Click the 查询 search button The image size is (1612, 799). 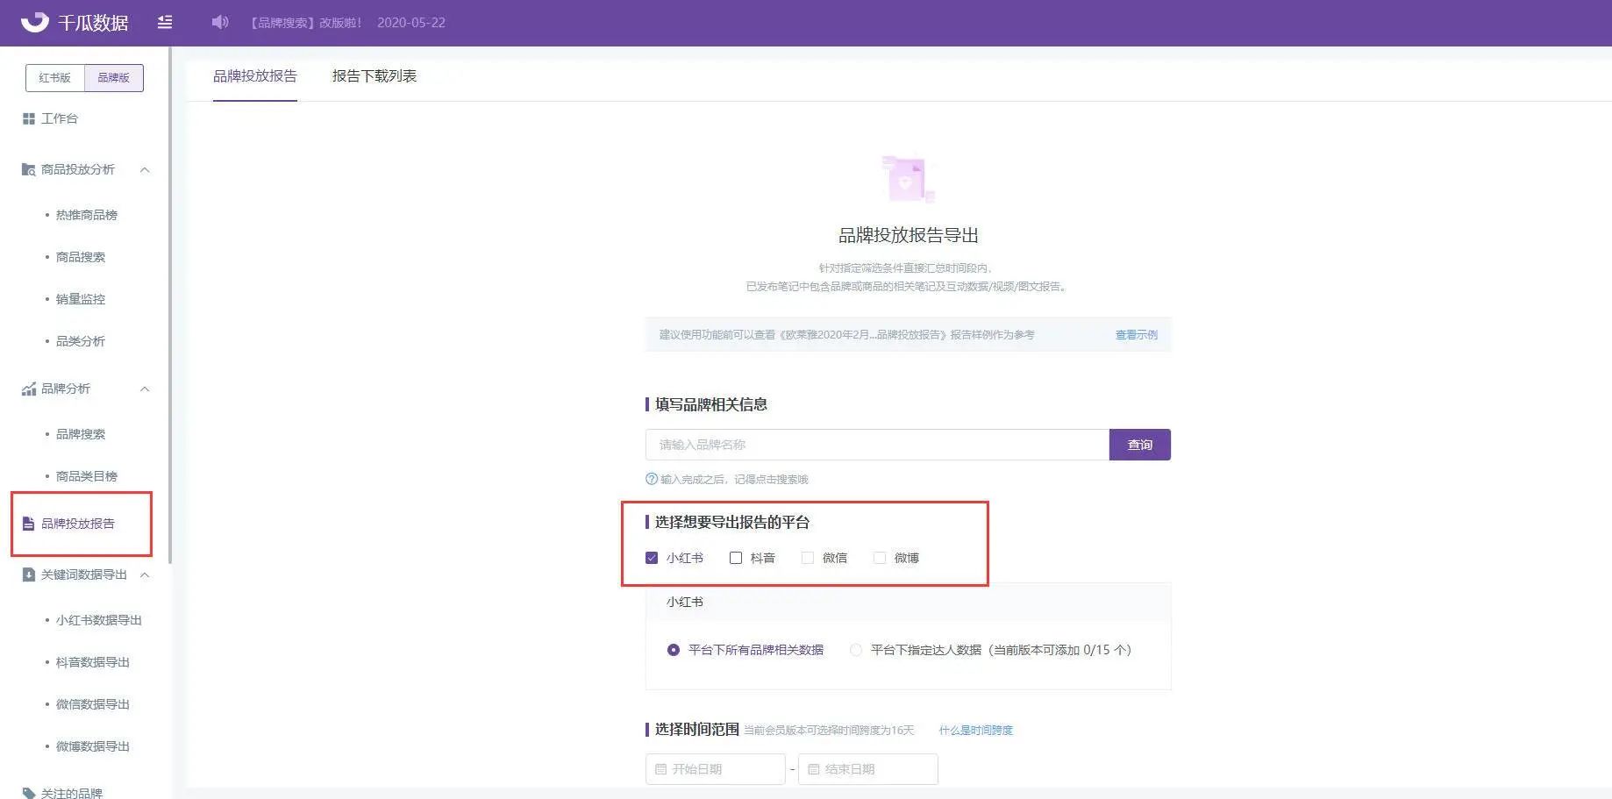pos(1140,445)
